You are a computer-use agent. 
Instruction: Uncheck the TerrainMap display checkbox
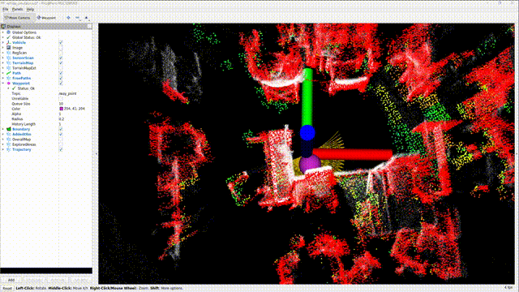pyautogui.click(x=61, y=63)
